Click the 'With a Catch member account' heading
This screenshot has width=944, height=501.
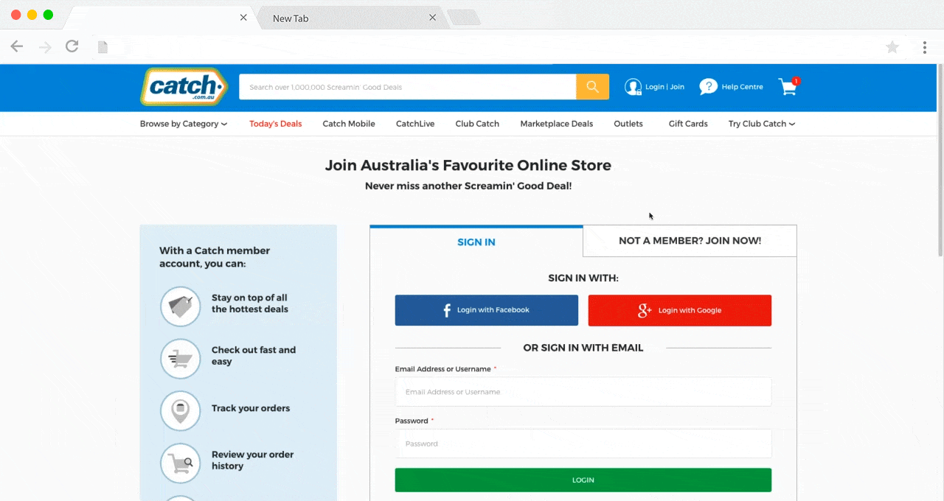(215, 257)
